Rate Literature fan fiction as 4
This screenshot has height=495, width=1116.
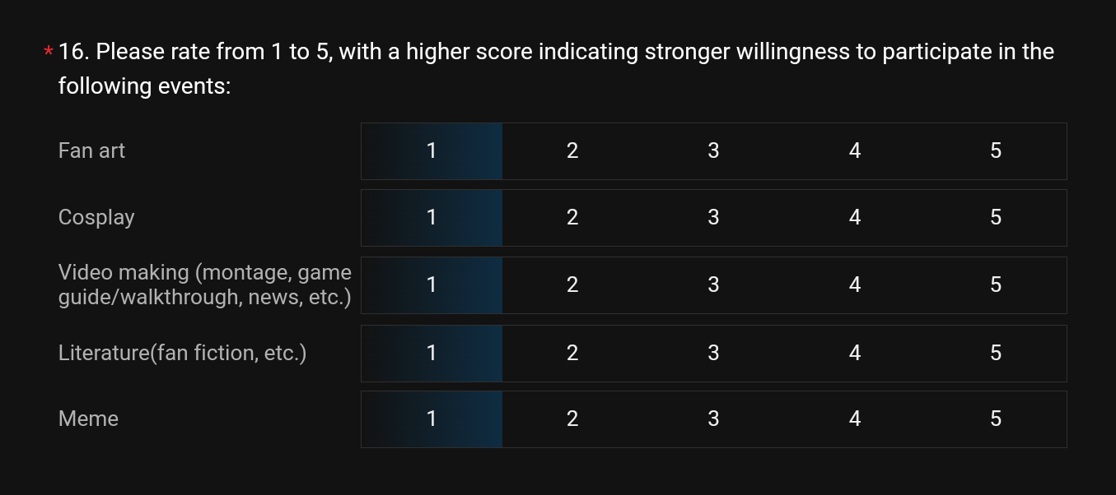click(x=855, y=354)
